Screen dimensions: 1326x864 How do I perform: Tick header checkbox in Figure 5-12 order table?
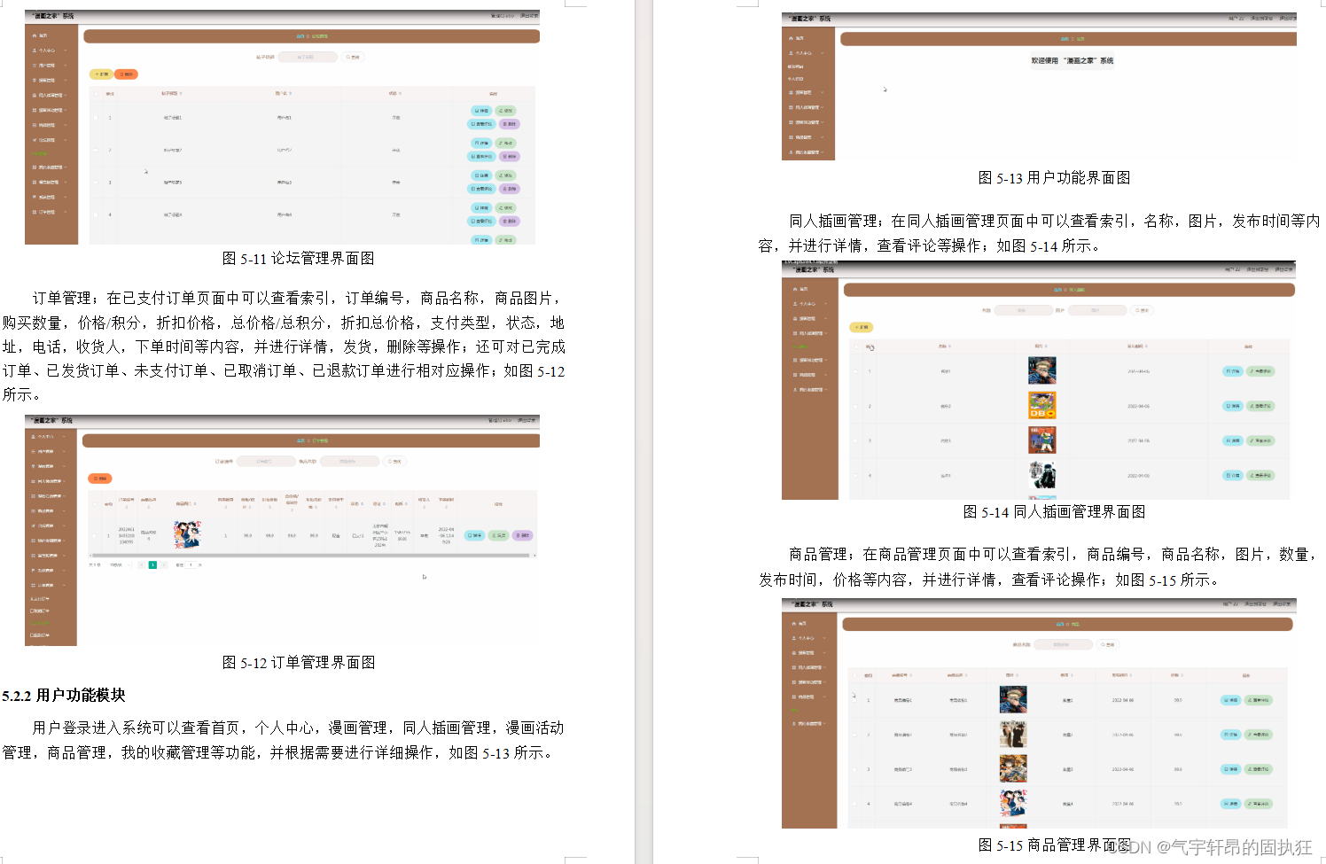95,504
